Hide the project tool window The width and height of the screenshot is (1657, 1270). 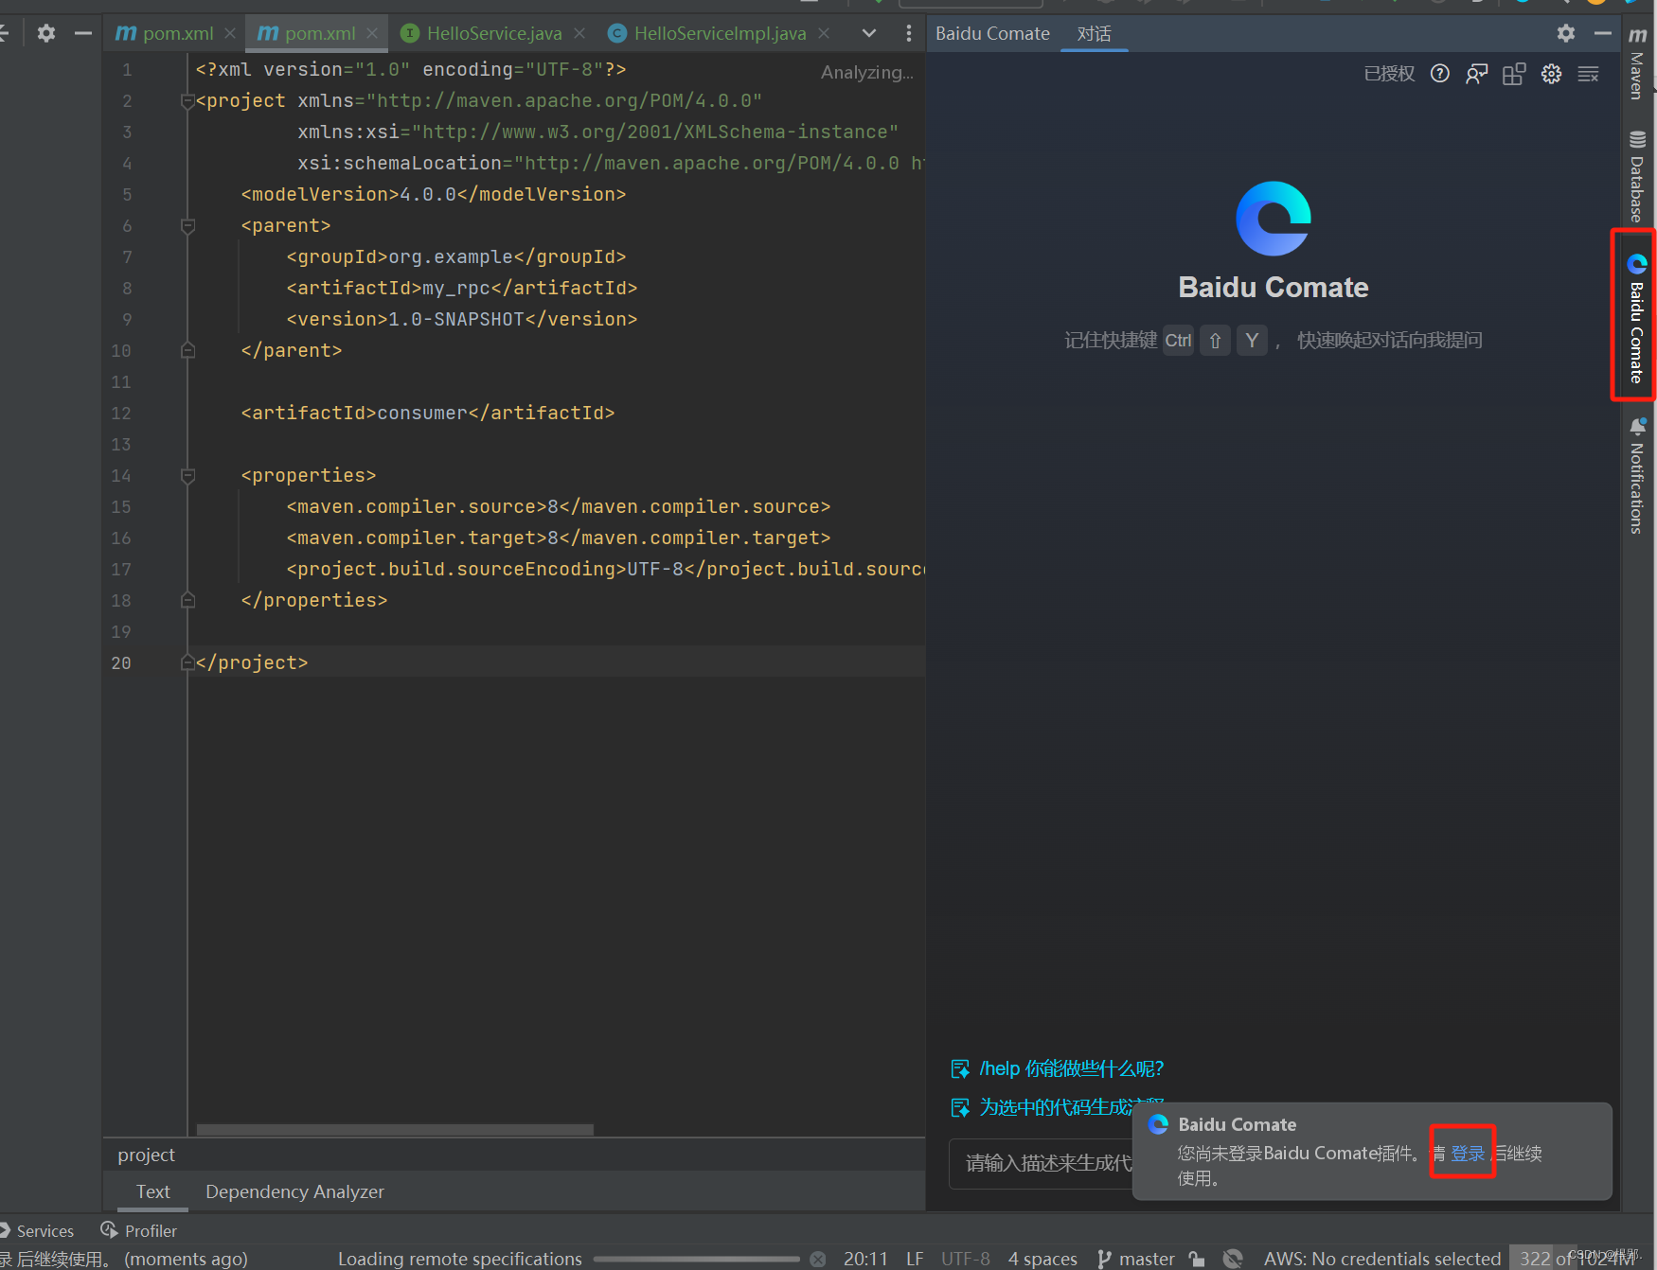tap(83, 33)
